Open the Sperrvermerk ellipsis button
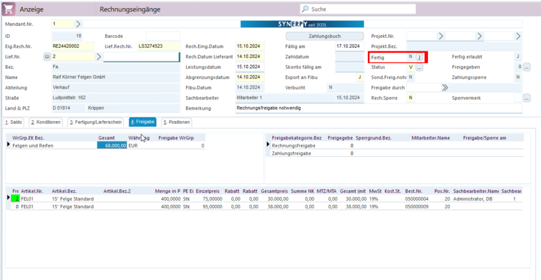This screenshot has width=541, height=280. click(527, 98)
